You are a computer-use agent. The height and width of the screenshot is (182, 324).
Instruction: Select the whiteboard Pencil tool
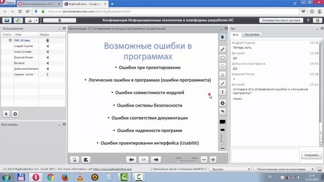[x=222, y=50]
